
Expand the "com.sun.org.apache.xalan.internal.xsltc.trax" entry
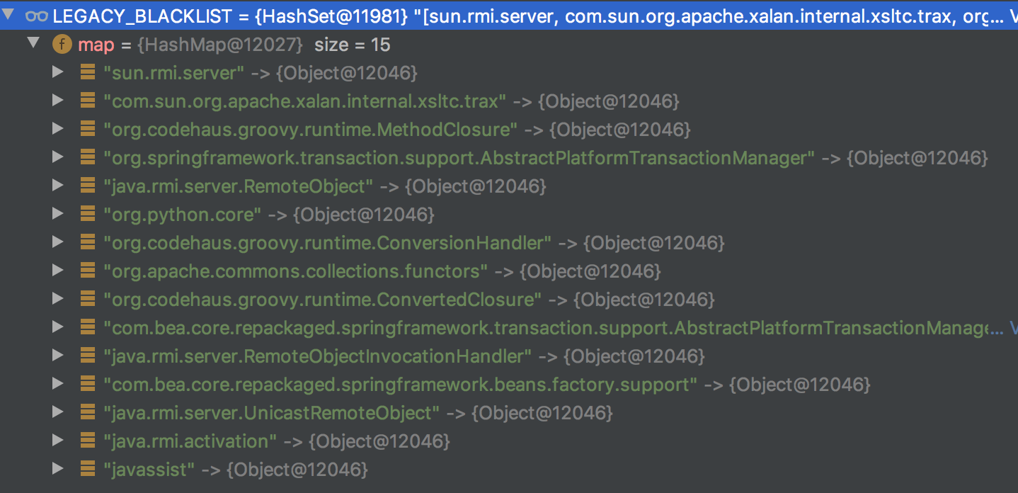pyautogui.click(x=58, y=101)
